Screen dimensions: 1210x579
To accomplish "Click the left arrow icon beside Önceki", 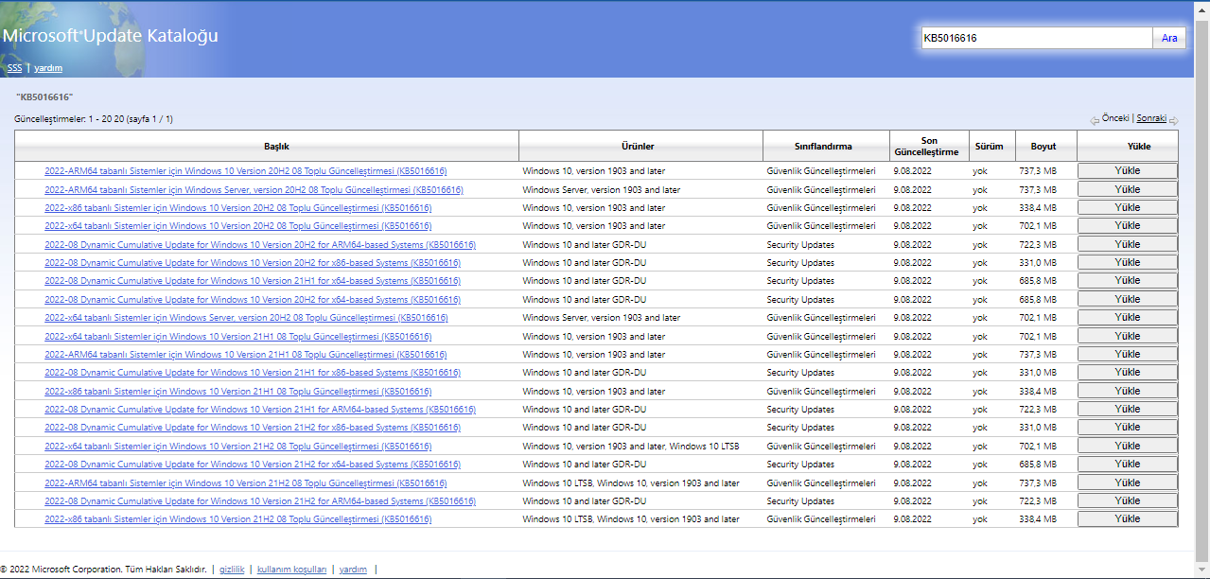I will [x=1095, y=120].
